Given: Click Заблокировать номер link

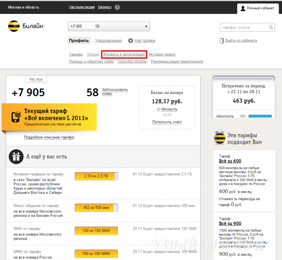Looking at the screenshot, I should pos(115,92).
